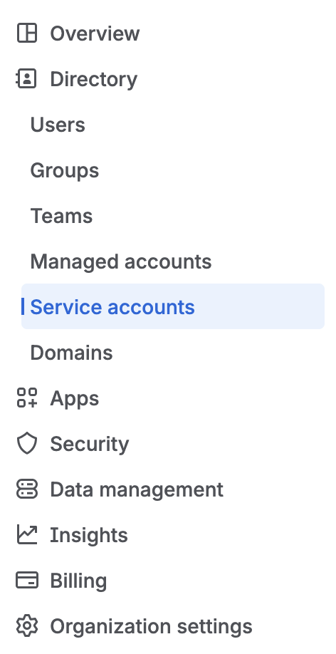The image size is (336, 654).
Task: Click the Directory contact-card icon
Action: coord(26,79)
